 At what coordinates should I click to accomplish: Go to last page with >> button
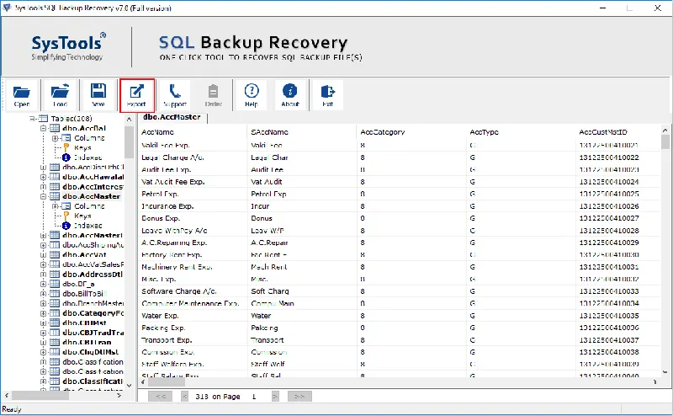(299, 397)
